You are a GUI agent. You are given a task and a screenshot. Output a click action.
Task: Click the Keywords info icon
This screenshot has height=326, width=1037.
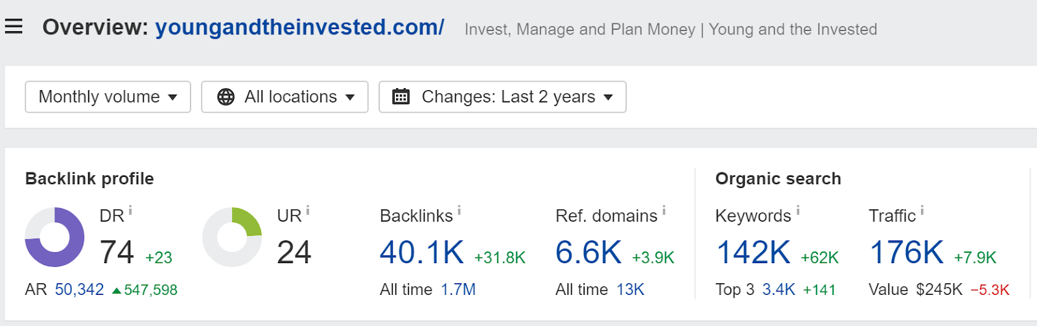pyautogui.click(x=798, y=210)
